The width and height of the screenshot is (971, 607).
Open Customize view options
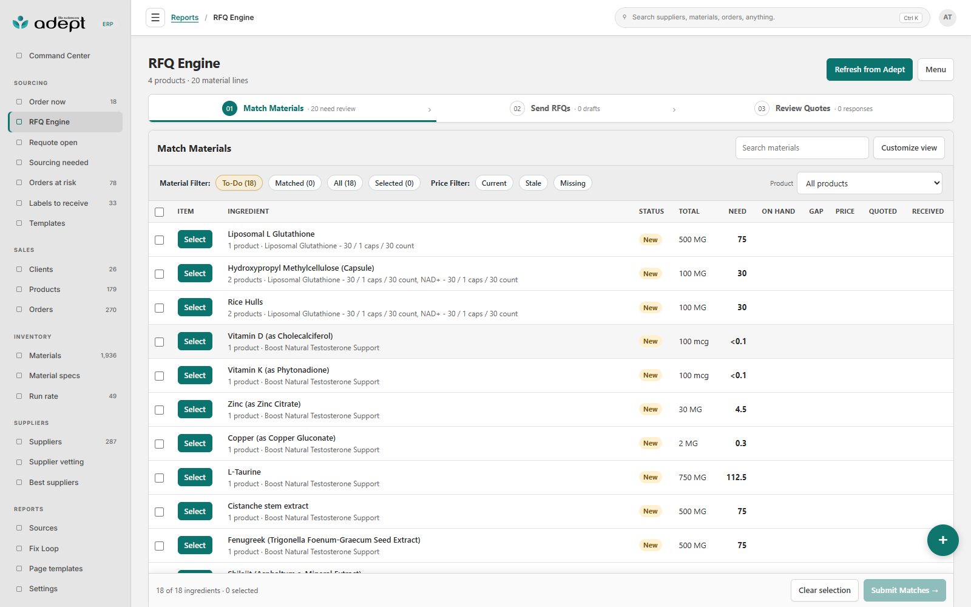(908, 148)
